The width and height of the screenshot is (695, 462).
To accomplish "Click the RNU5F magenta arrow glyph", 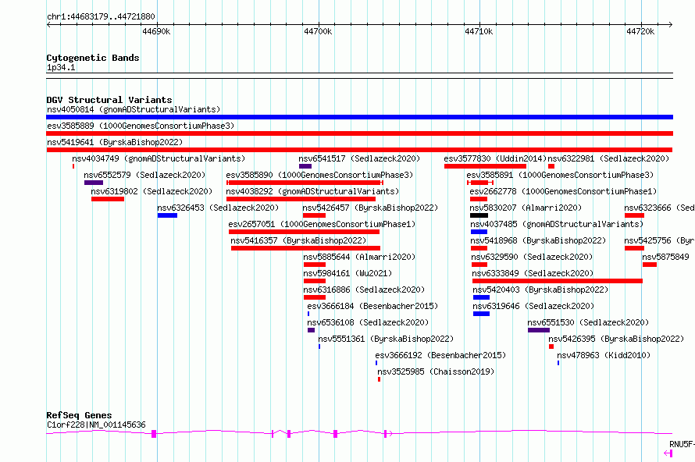I will point(668,453).
